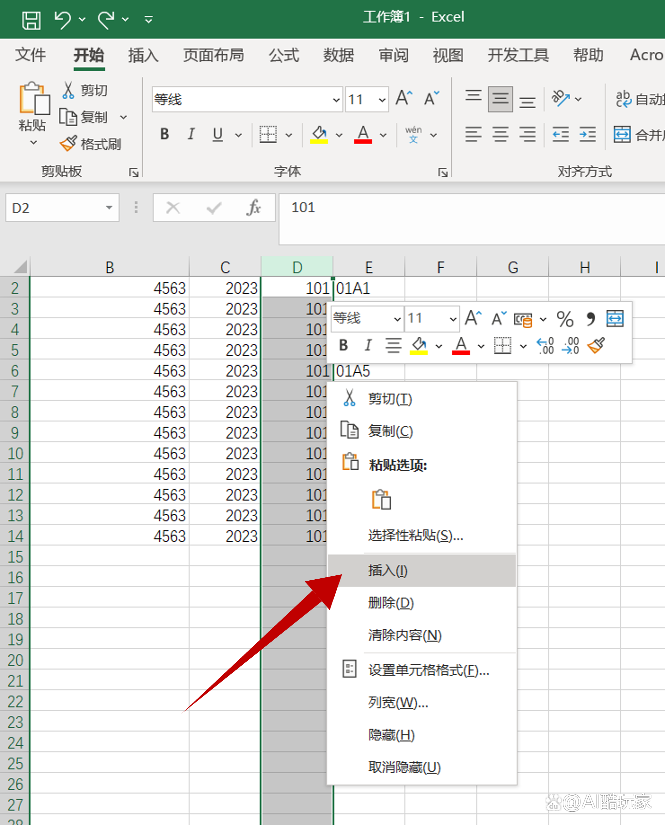Choose 剪切(T) in the context menu
665x825 pixels.
[x=422, y=399]
